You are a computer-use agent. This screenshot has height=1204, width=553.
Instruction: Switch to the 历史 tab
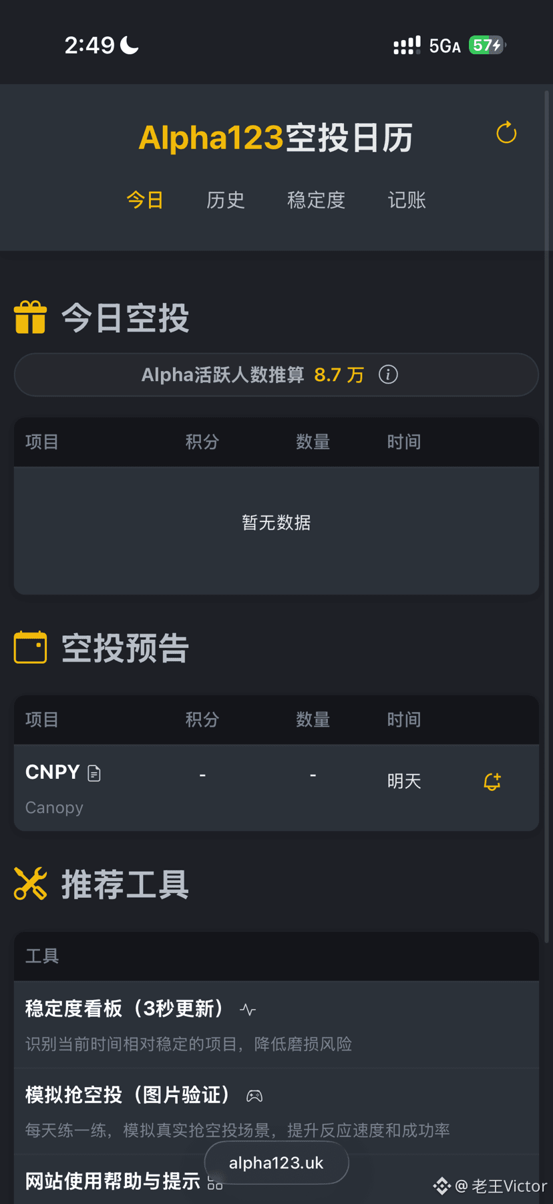coord(226,200)
